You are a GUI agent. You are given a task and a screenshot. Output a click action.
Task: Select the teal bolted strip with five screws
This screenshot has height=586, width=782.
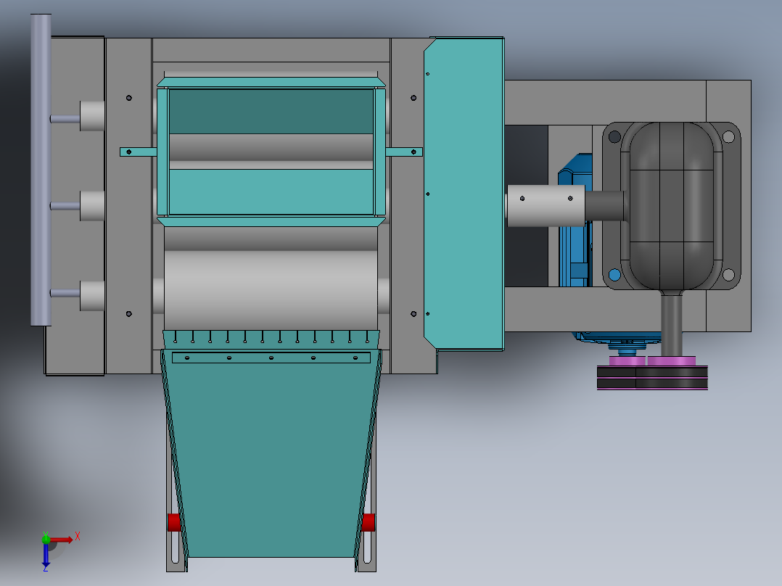(271, 358)
